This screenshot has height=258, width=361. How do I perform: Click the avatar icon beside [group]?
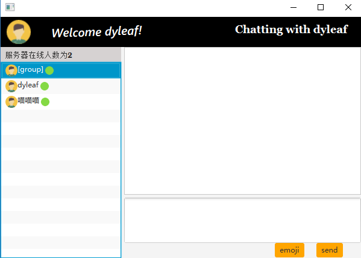11,71
